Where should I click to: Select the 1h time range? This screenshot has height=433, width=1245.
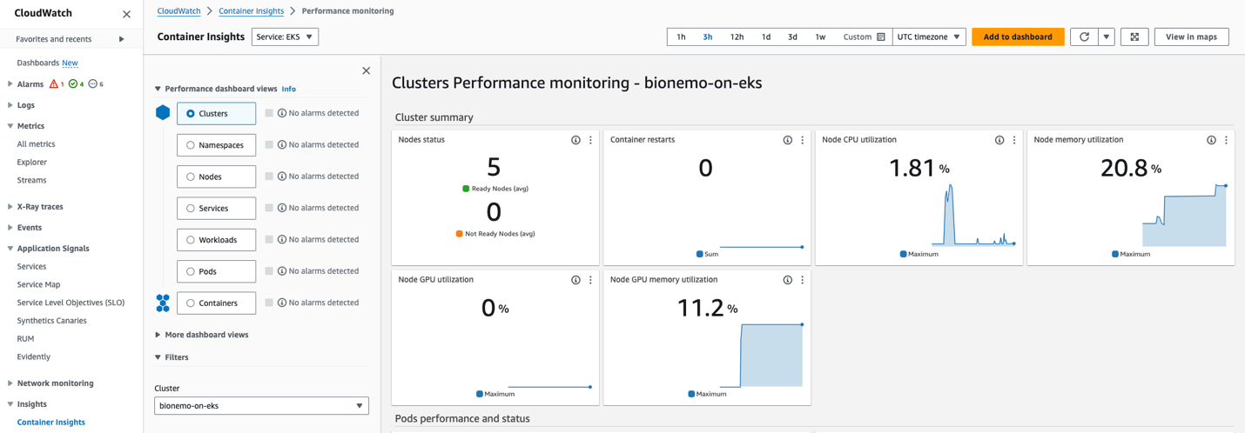(681, 37)
